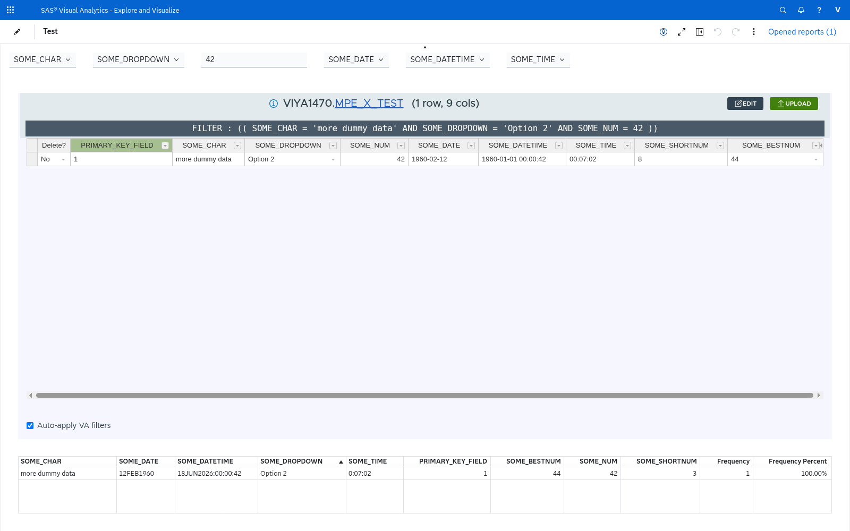Click the search magnifier icon
Viewport: 850px width, 531px height.
point(783,10)
